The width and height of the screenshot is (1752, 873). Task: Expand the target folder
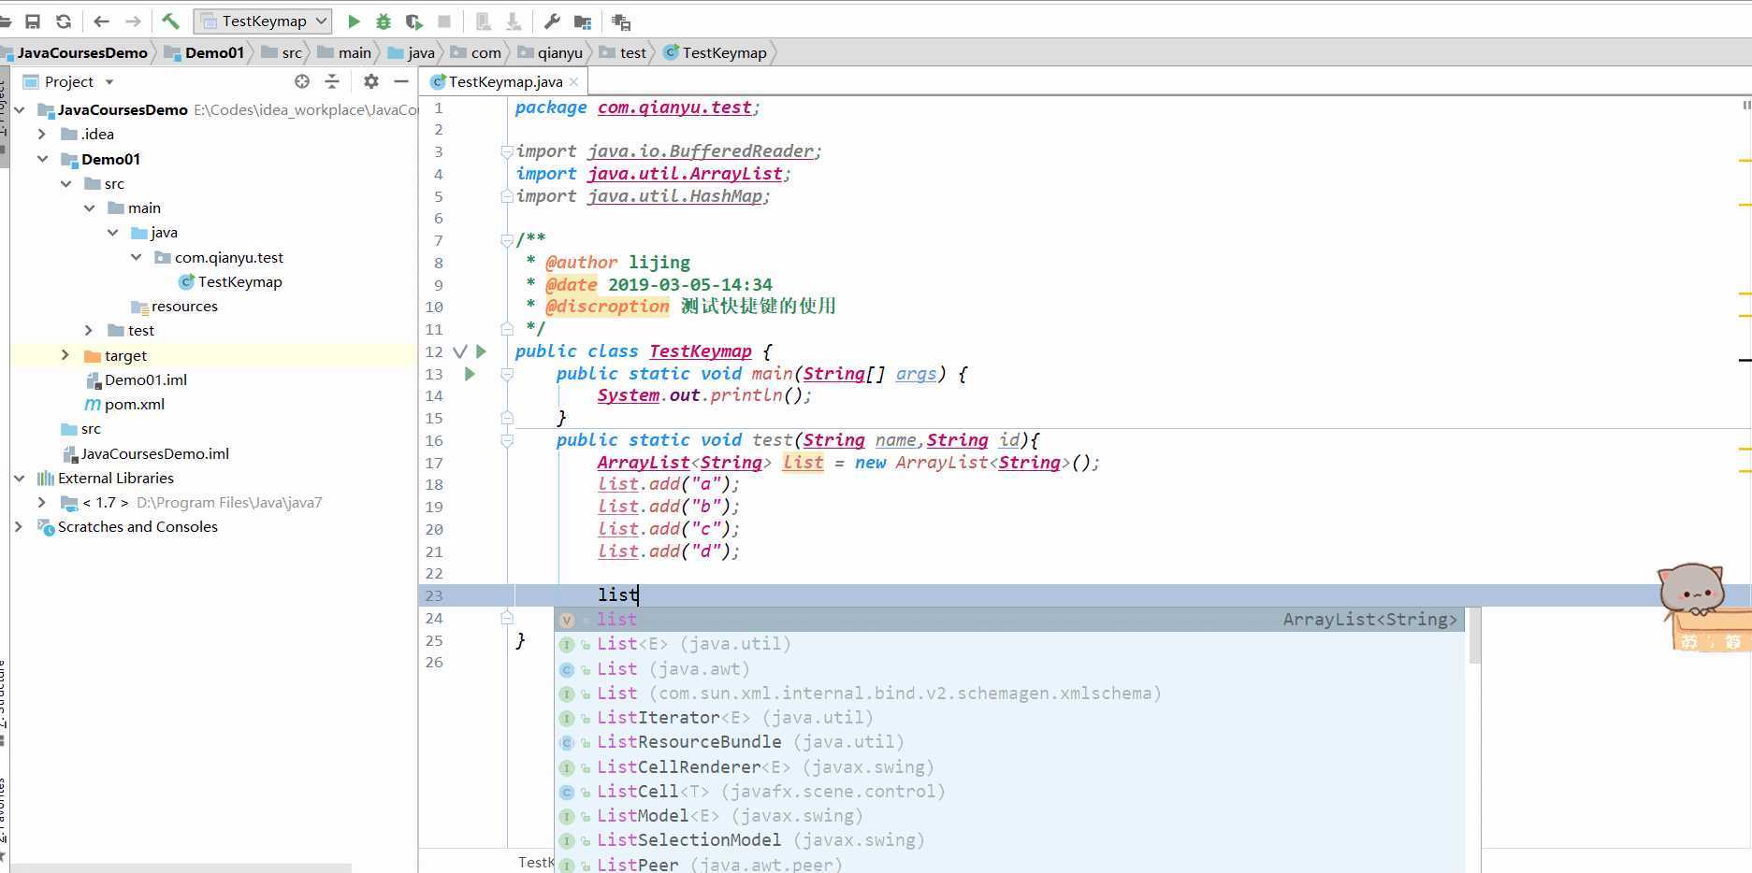65,355
